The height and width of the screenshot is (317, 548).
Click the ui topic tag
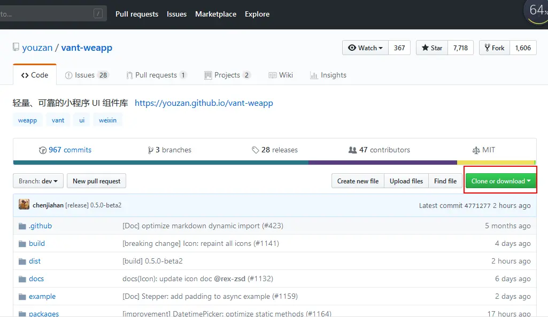click(82, 120)
